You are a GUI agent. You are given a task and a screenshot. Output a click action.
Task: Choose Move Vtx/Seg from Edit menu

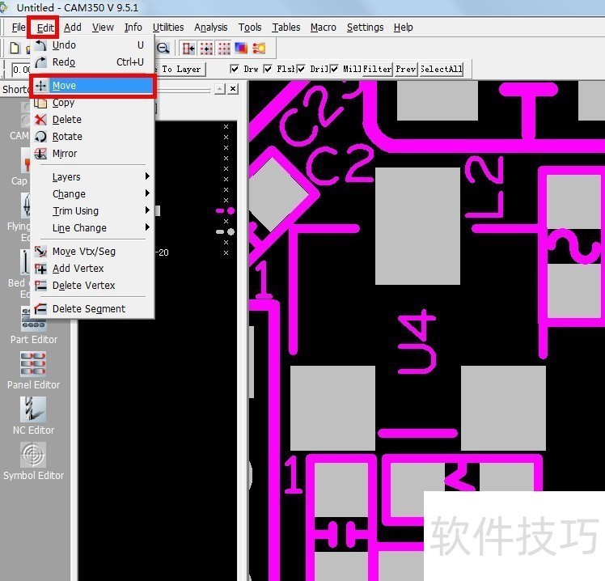coord(84,252)
